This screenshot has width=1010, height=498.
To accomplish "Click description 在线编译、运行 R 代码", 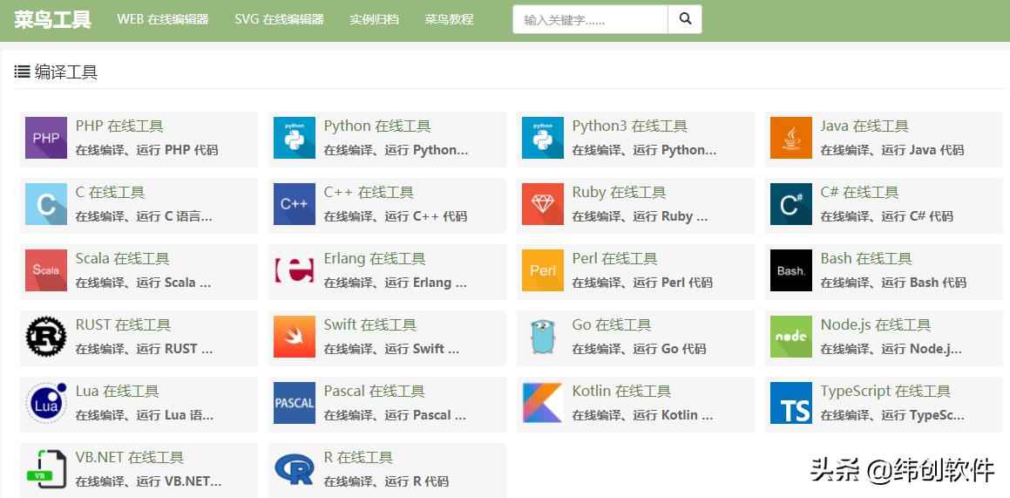I will pos(386,482).
